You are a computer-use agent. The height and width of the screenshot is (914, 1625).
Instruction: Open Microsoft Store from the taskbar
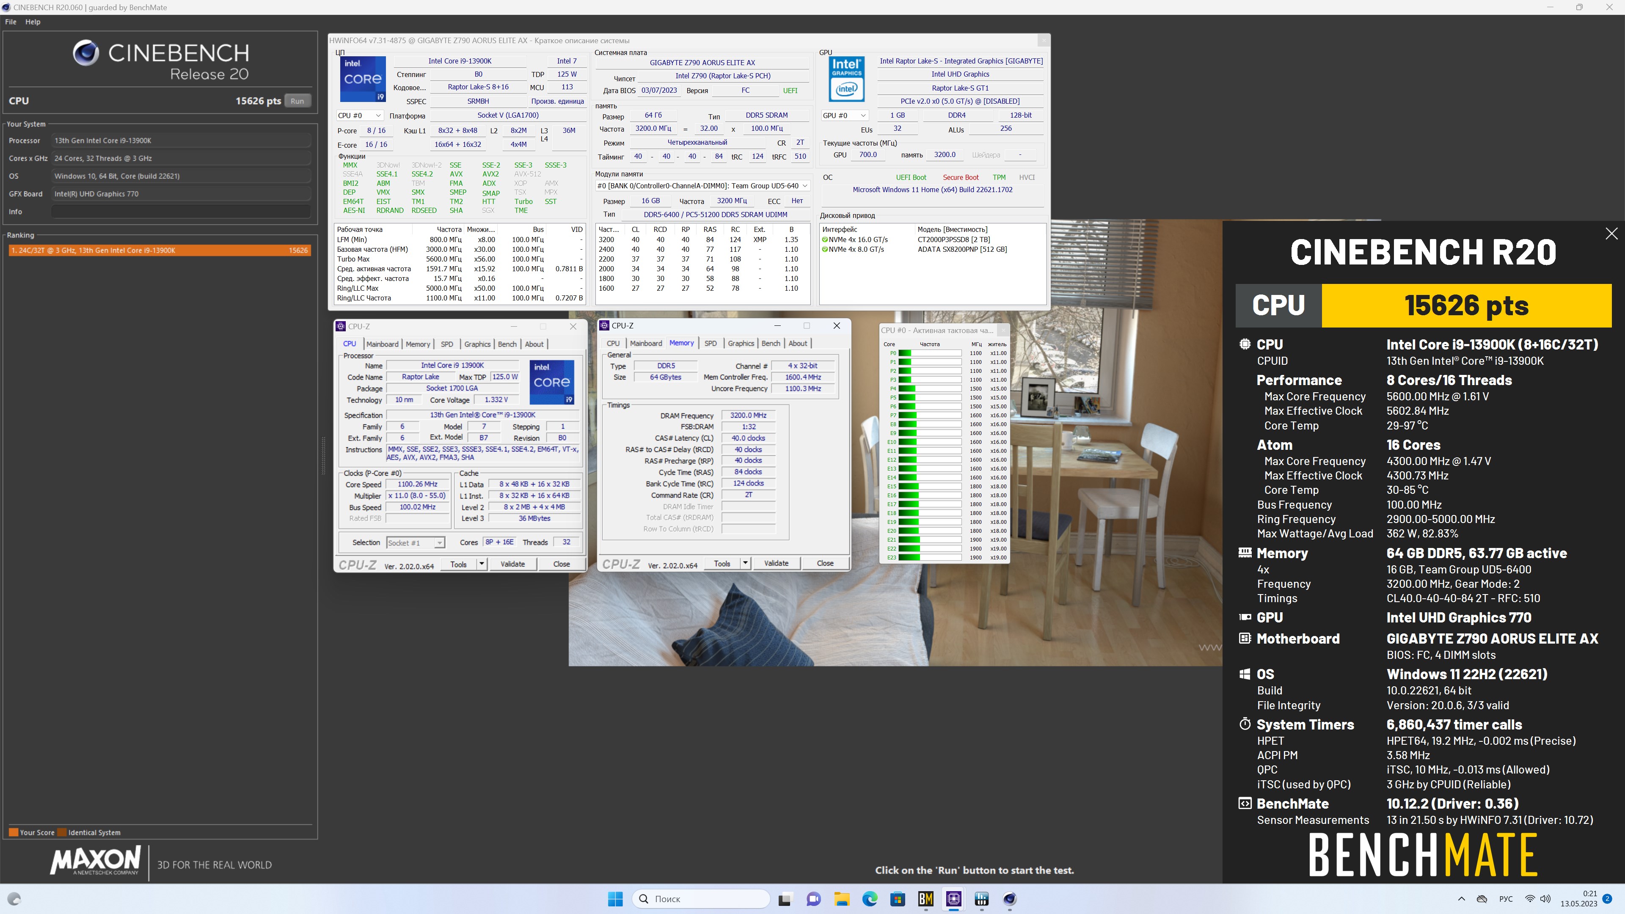point(898,899)
